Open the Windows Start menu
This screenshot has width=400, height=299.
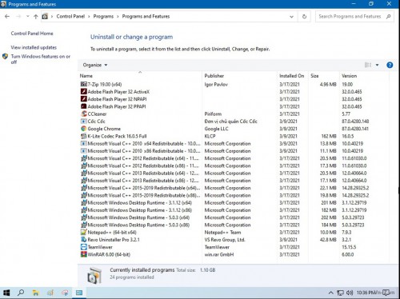(x=6, y=293)
